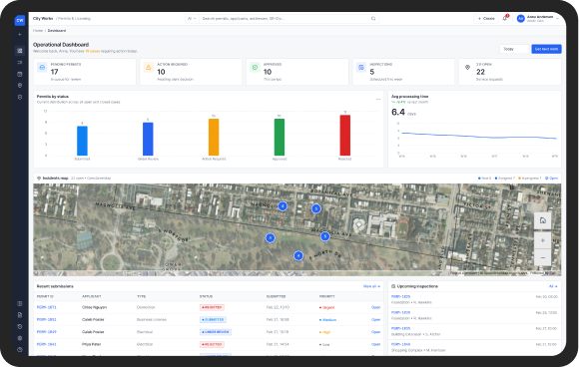
Task: Click the Rejected status badge for Chloe Nguyen
Action: pyautogui.click(x=212, y=307)
